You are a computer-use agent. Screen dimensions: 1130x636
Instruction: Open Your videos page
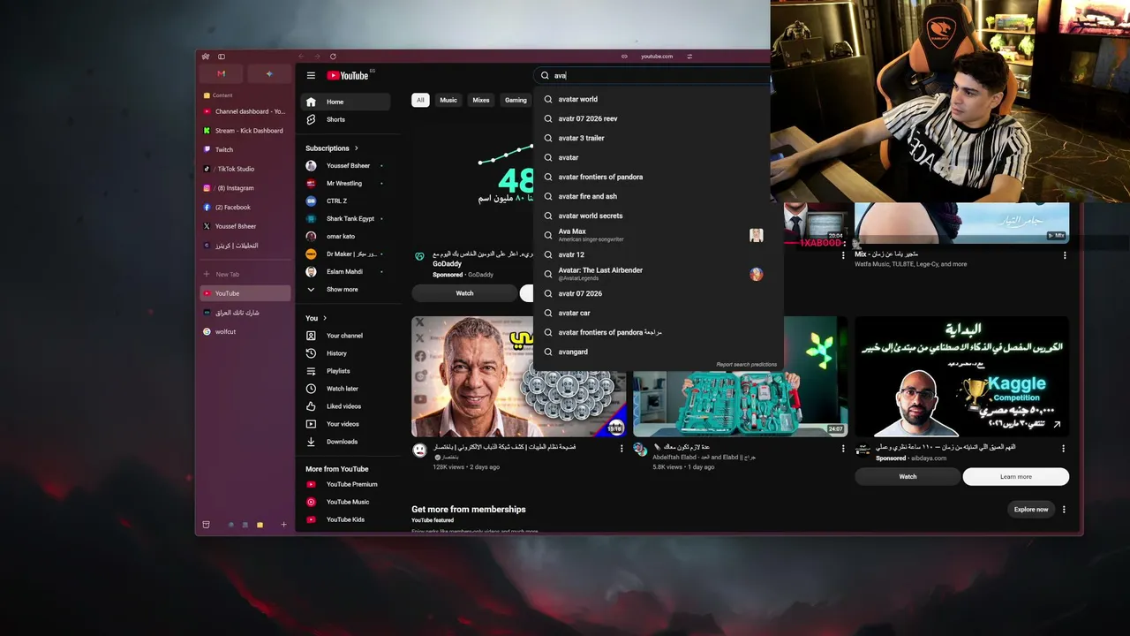click(x=345, y=424)
